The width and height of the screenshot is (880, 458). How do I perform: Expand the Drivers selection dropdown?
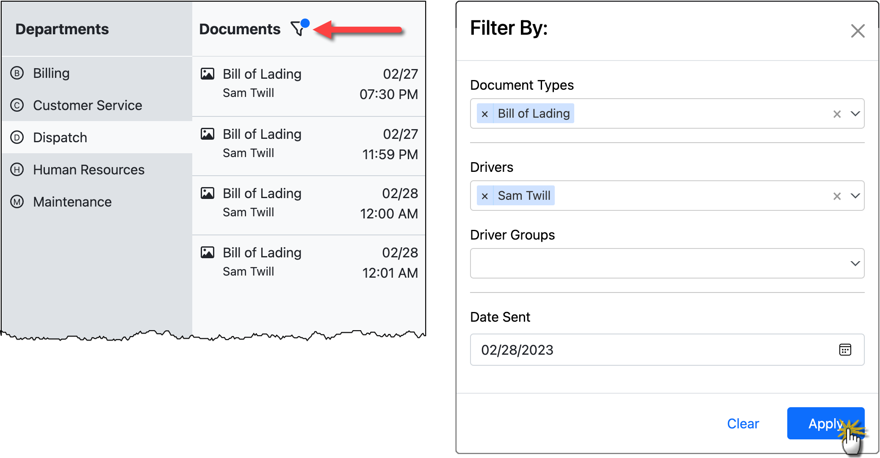[855, 196]
